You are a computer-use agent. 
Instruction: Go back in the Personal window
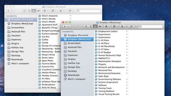click(8, 11)
